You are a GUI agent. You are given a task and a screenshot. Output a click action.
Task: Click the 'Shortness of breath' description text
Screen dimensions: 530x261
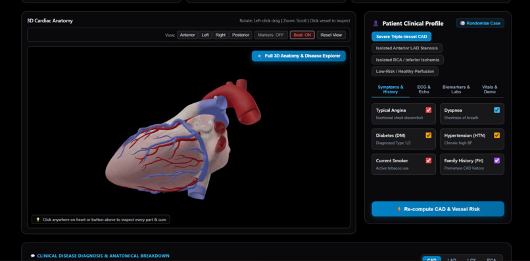coord(461,118)
